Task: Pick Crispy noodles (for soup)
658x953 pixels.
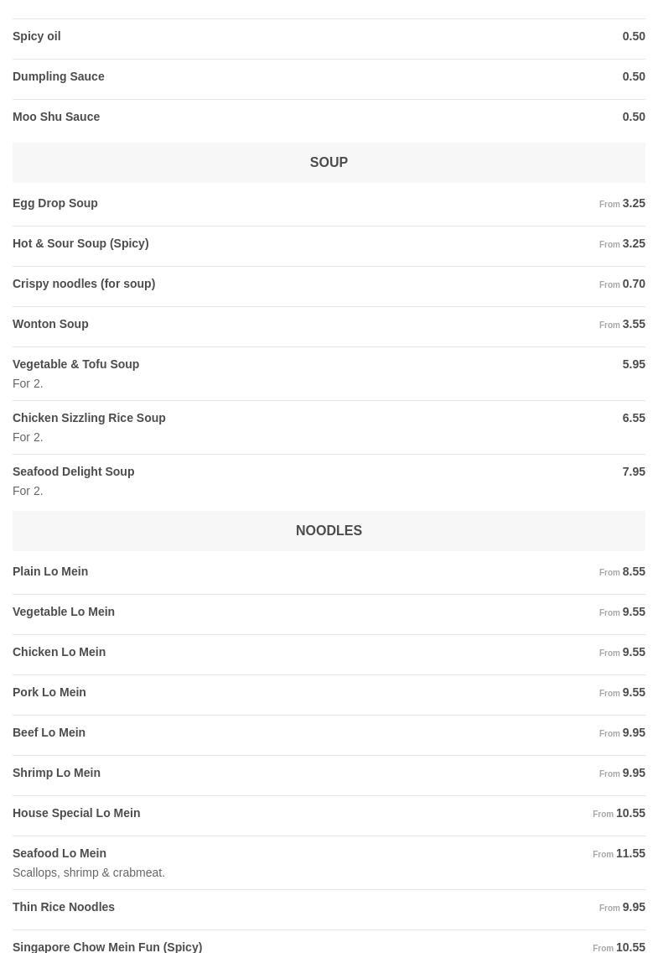Action: click(x=84, y=284)
